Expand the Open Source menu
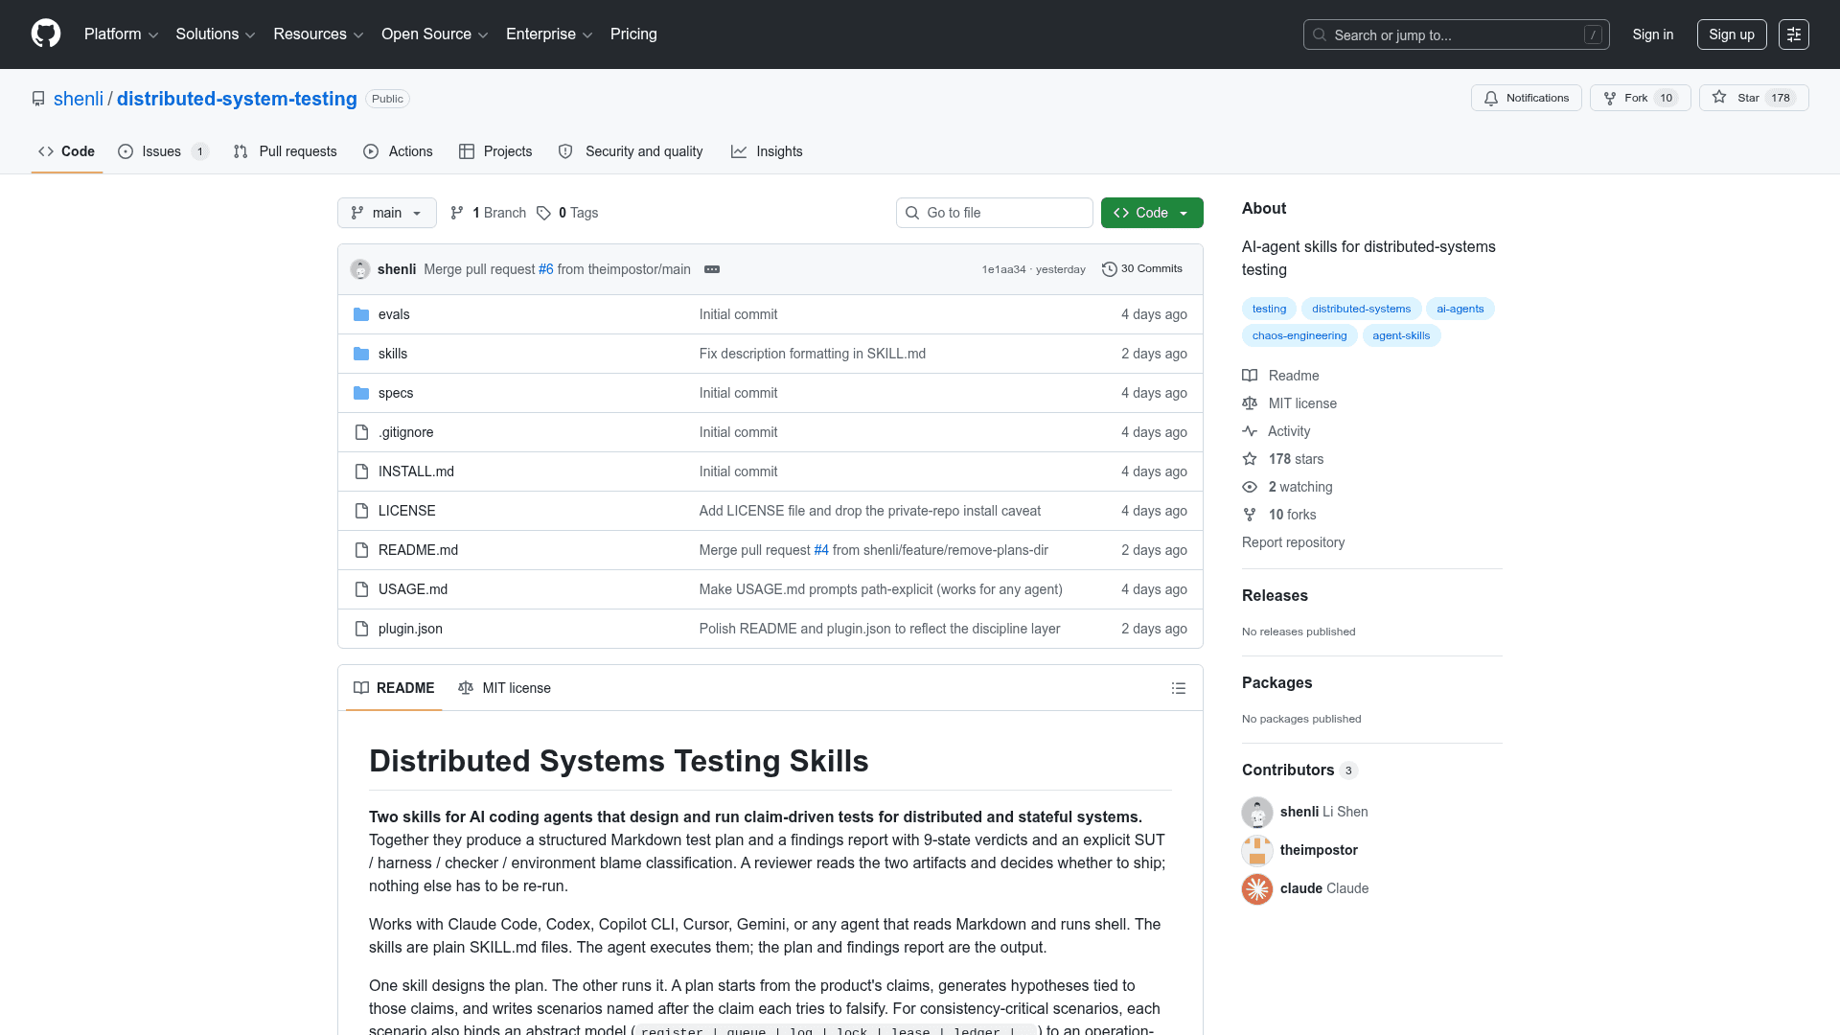The width and height of the screenshot is (1840, 1035). pos(435,34)
